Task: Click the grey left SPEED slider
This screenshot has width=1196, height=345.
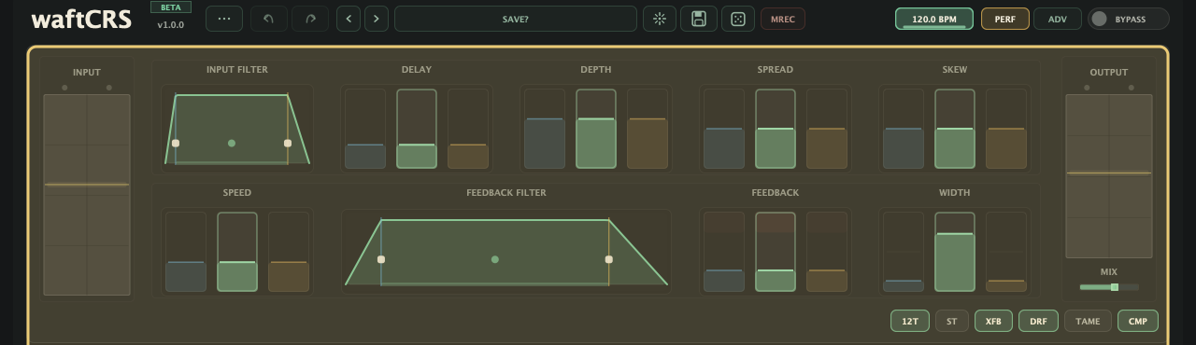Action: pyautogui.click(x=186, y=252)
